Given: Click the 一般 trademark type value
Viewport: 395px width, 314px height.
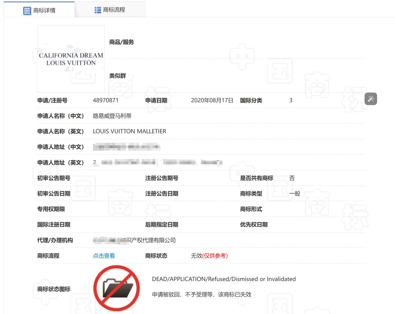Looking at the screenshot, I should point(295,194).
